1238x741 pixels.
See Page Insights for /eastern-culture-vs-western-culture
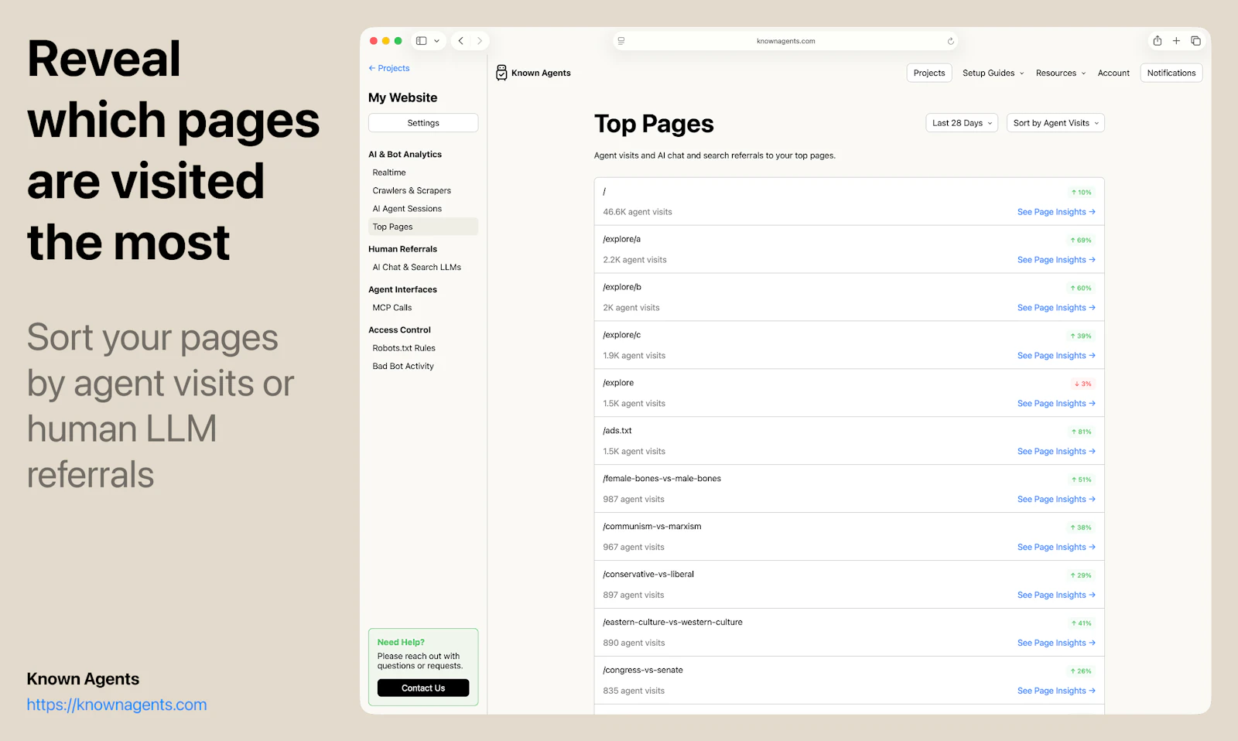pyautogui.click(x=1056, y=644)
